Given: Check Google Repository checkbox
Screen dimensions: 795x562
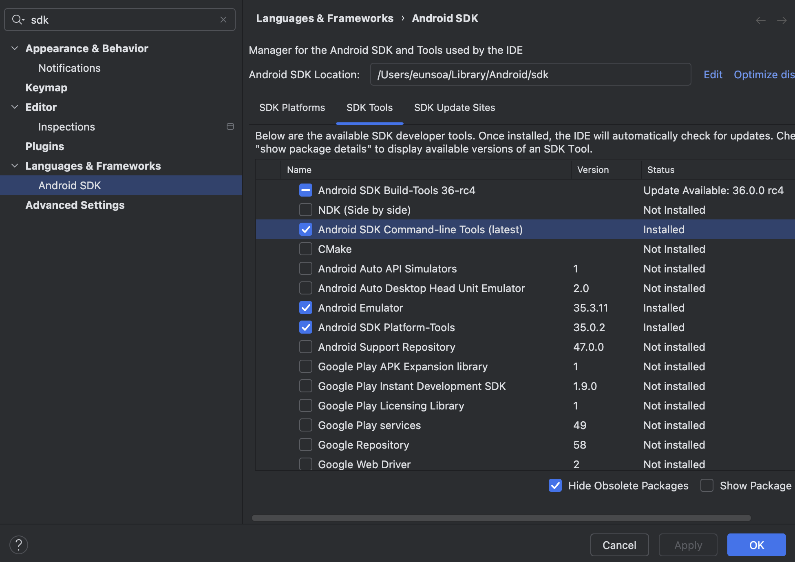Looking at the screenshot, I should pyautogui.click(x=306, y=445).
